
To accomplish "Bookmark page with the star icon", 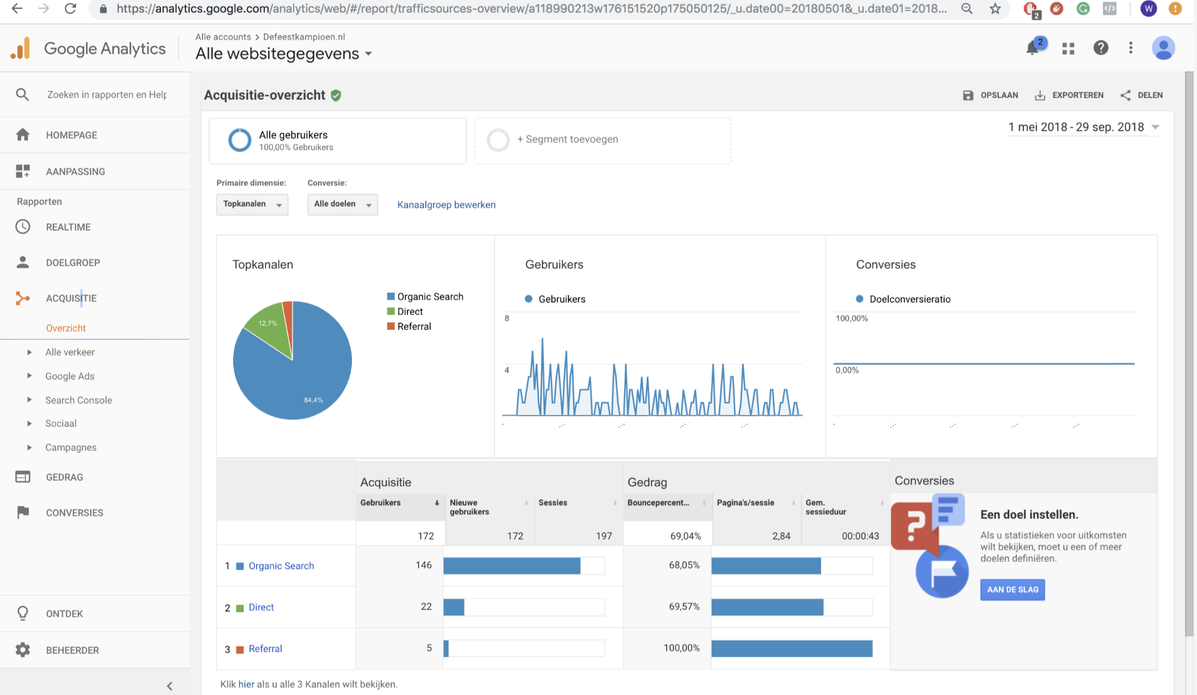I will pyautogui.click(x=995, y=9).
